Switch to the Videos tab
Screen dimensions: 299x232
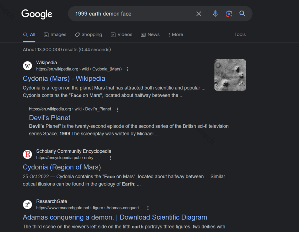pos(122,35)
